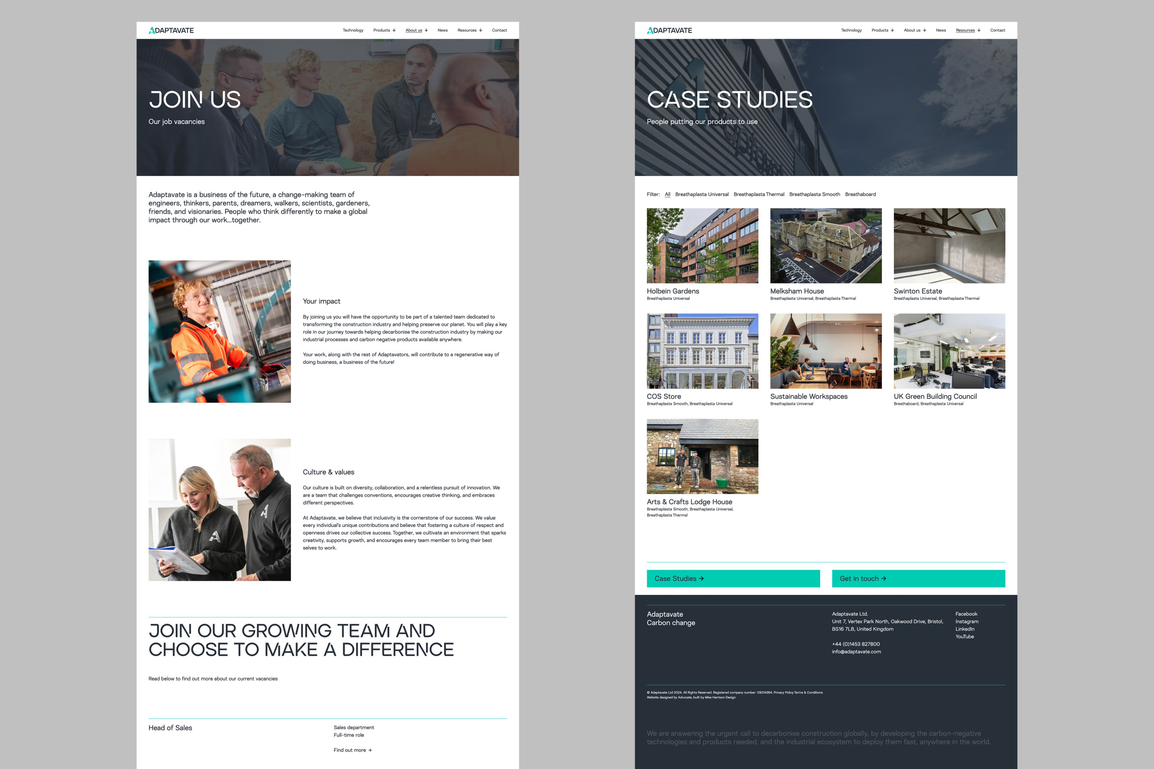Viewport: 1154px width, 769px height.
Task: Select the All filter
Action: pyautogui.click(x=667, y=194)
